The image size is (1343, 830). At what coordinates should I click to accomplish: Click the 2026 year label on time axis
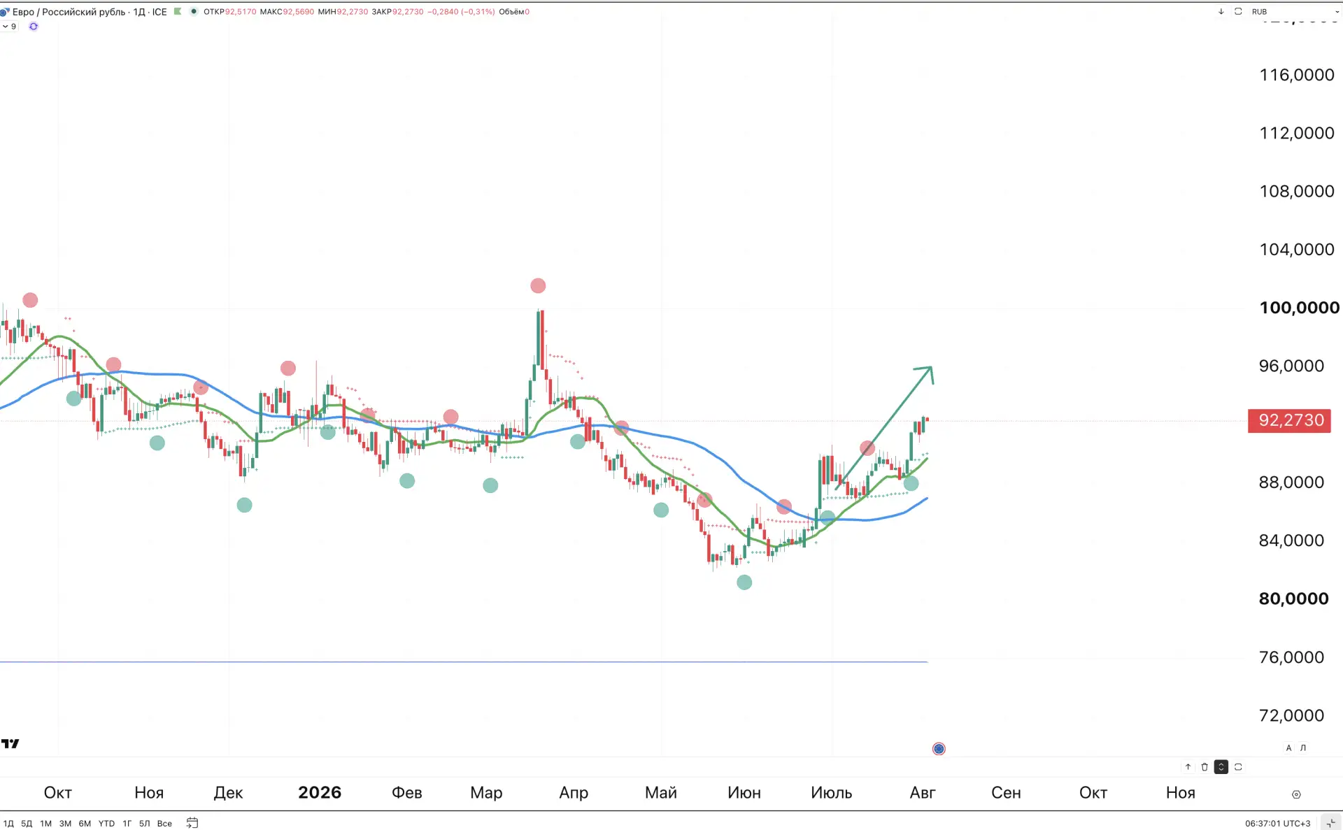pos(320,792)
